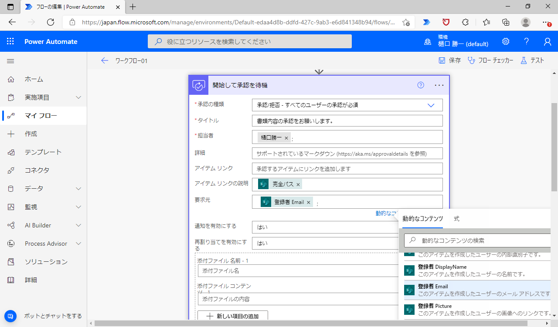Click the 動的なコンテンツの検索 box

477,240
